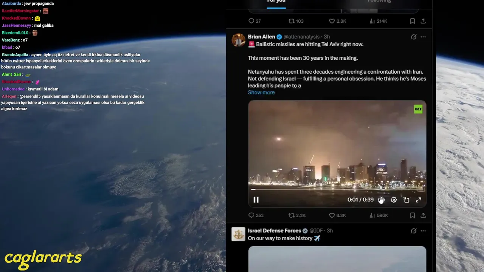Click the 0:01 / 0:39 video time display
This screenshot has height=272, width=484.
[x=360, y=200]
